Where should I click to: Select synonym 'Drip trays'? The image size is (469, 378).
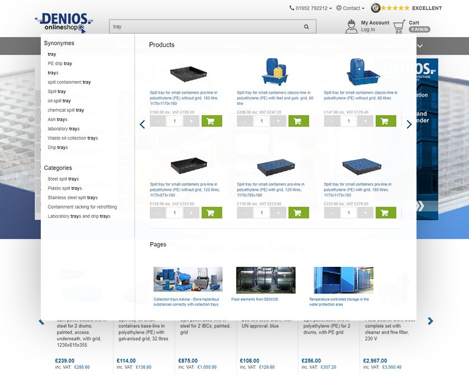tap(58, 147)
